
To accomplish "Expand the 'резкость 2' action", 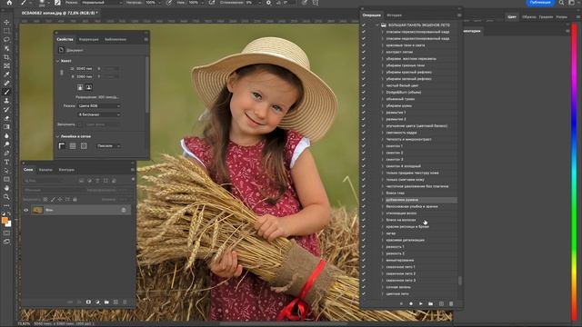I will click(x=382, y=253).
